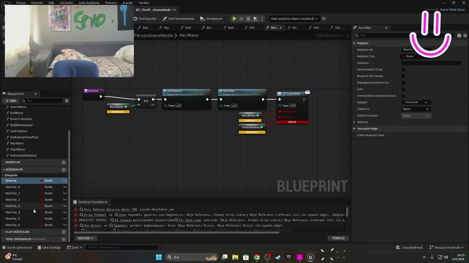
Task: Click the Boole type pill of NewVar_4
Action: (x=47, y=212)
